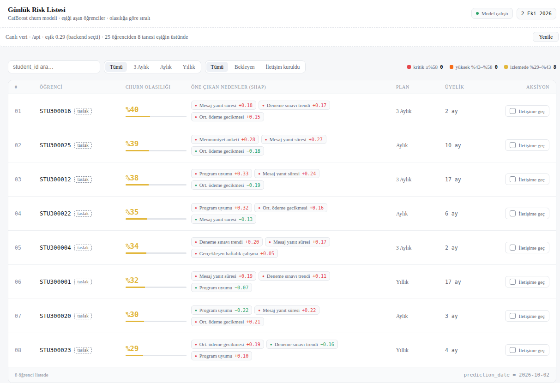Focus the student_id search field
The width and height of the screenshot is (560, 383).
click(54, 67)
